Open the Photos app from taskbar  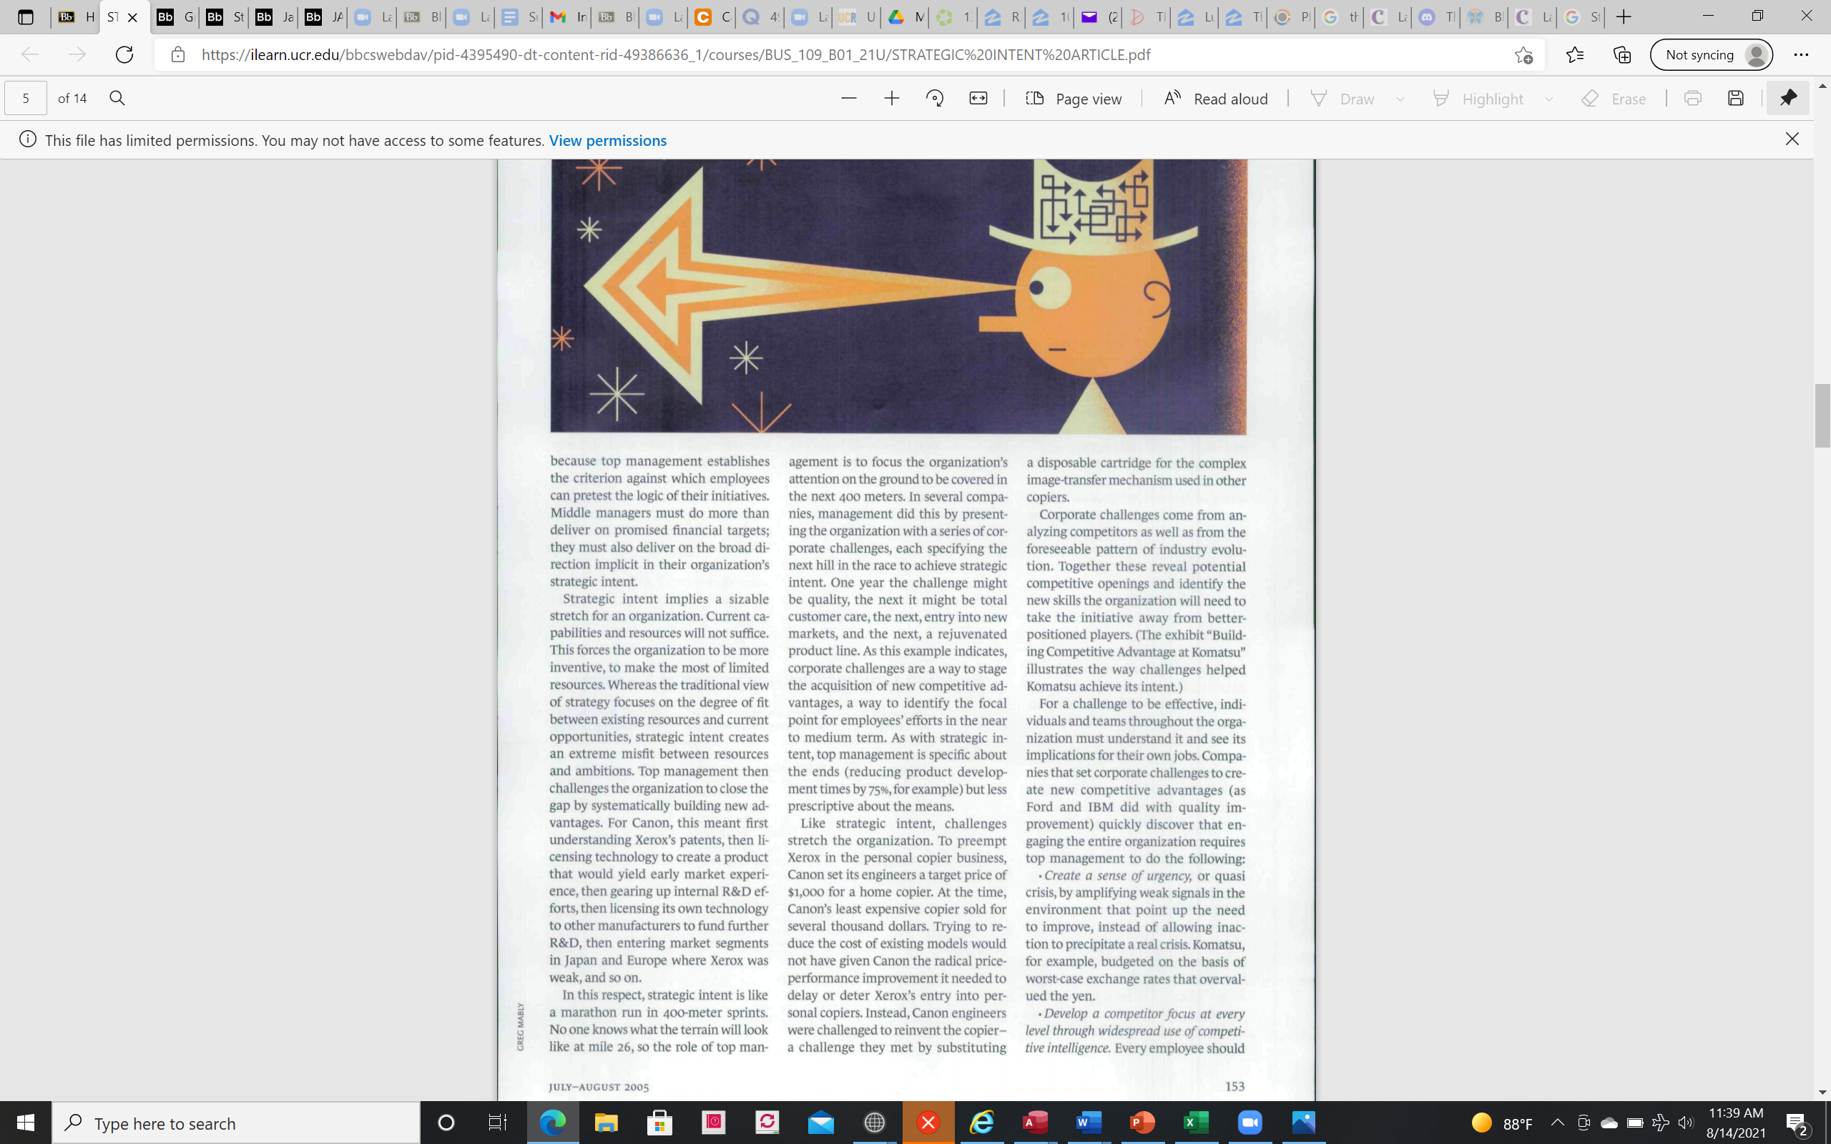1304,1123
